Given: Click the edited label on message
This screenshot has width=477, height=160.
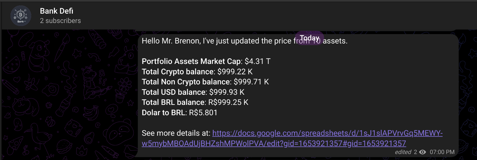Looking at the screenshot, I should coord(403,152).
